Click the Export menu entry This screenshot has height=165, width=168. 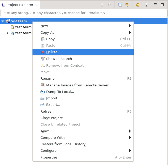coord(83,105)
